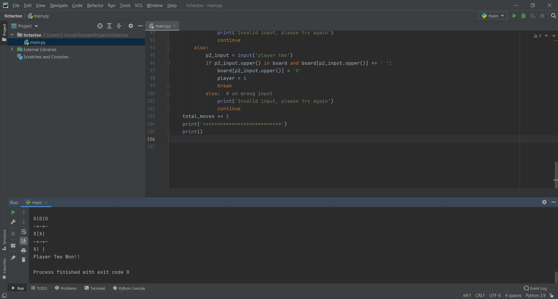
Task: Clear run console with trash icon
Action: tap(24, 260)
